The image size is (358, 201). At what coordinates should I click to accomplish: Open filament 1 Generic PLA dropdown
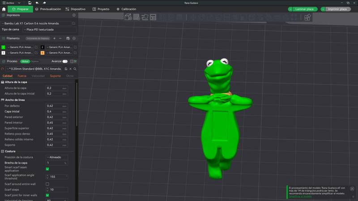click(x=21, y=47)
